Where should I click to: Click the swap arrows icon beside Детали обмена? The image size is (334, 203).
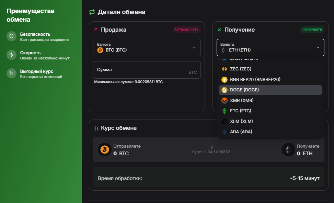tap(92, 12)
